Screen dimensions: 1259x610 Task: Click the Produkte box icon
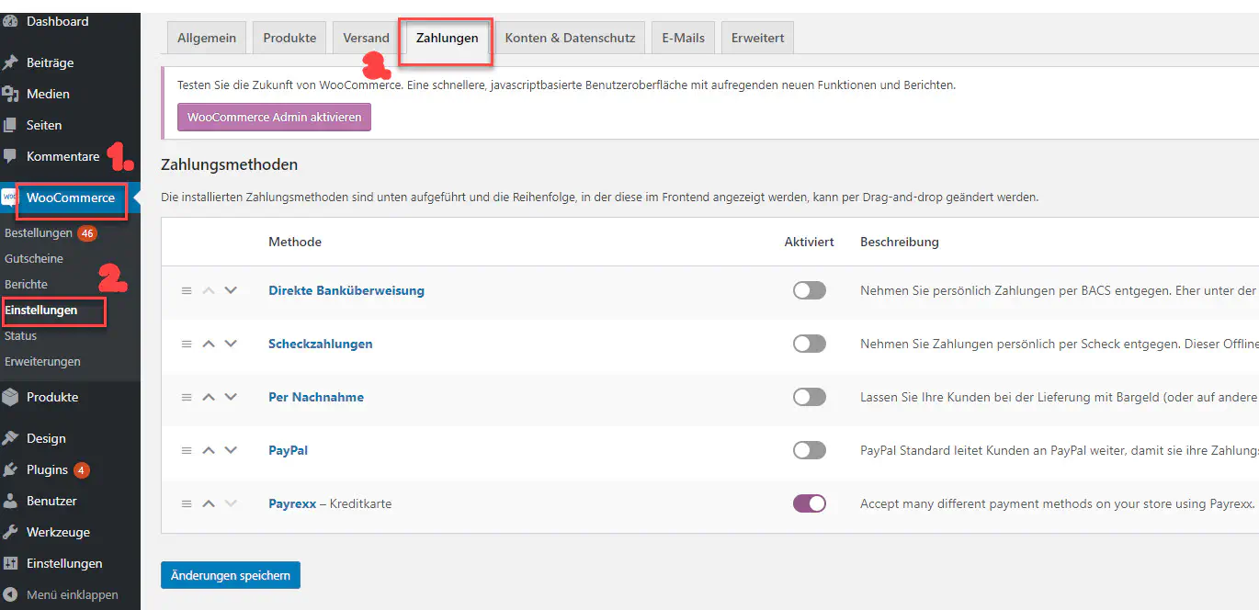(11, 397)
